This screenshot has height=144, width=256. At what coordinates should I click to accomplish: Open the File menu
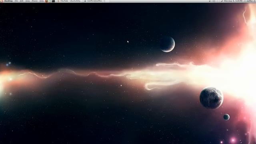point(16,1)
